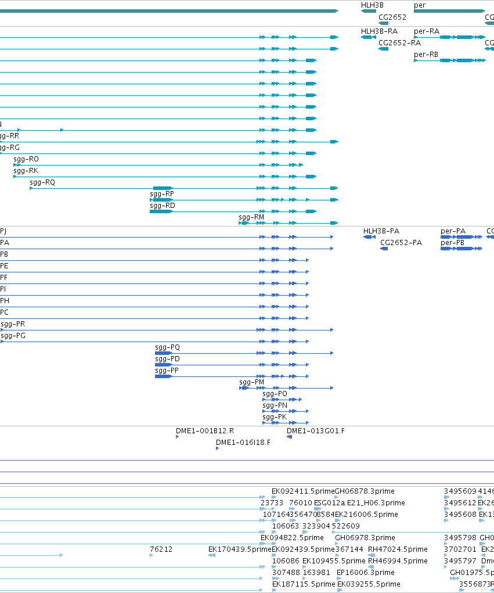The width and height of the screenshot is (494, 593).
Task: Select the sgg-PR protein label
Action: pyautogui.click(x=13, y=324)
